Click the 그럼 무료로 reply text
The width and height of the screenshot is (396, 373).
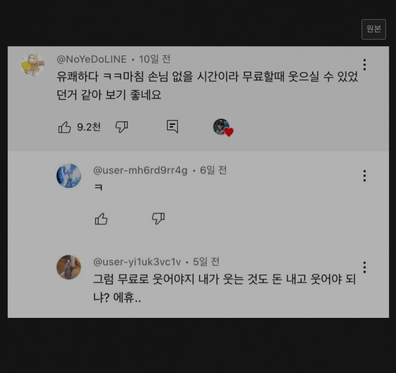click(x=224, y=288)
